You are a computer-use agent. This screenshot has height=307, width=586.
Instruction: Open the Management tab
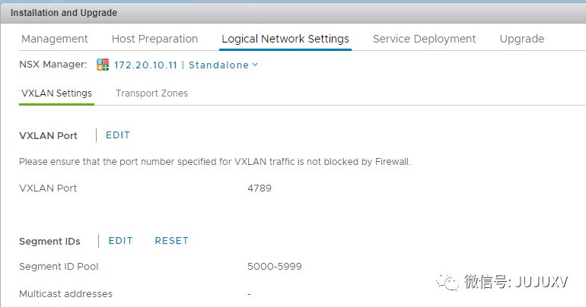pos(55,39)
